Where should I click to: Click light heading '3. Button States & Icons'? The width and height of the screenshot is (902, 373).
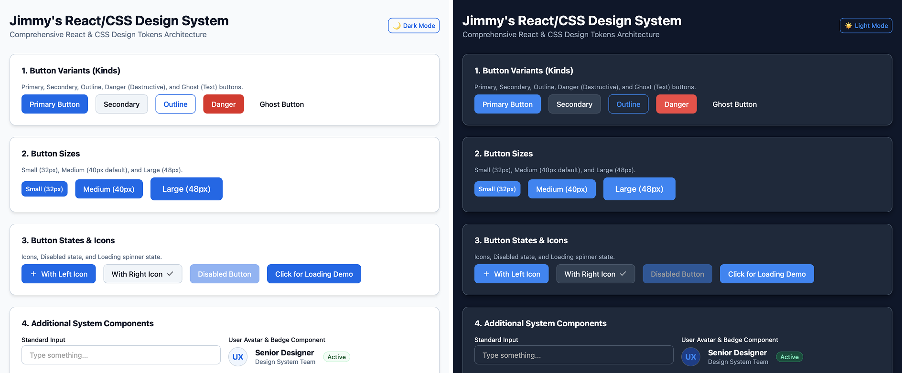[68, 240]
